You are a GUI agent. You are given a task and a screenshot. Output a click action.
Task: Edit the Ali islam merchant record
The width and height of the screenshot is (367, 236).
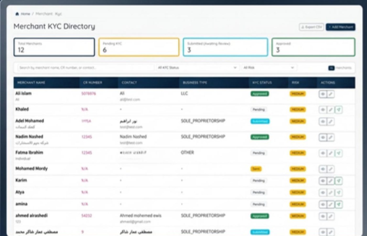click(331, 94)
